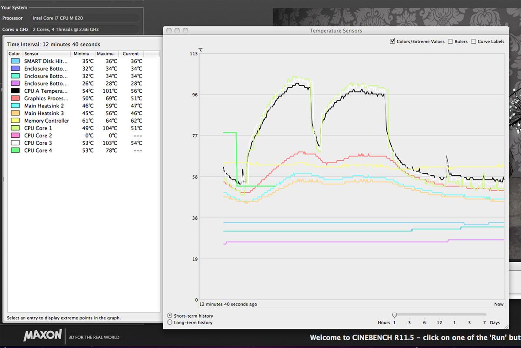Select the Graphics Processor color swatch

click(x=15, y=98)
